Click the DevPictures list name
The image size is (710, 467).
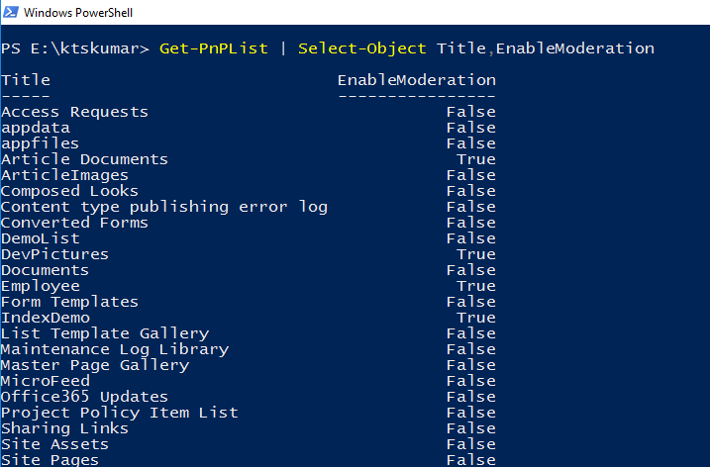click(x=54, y=254)
